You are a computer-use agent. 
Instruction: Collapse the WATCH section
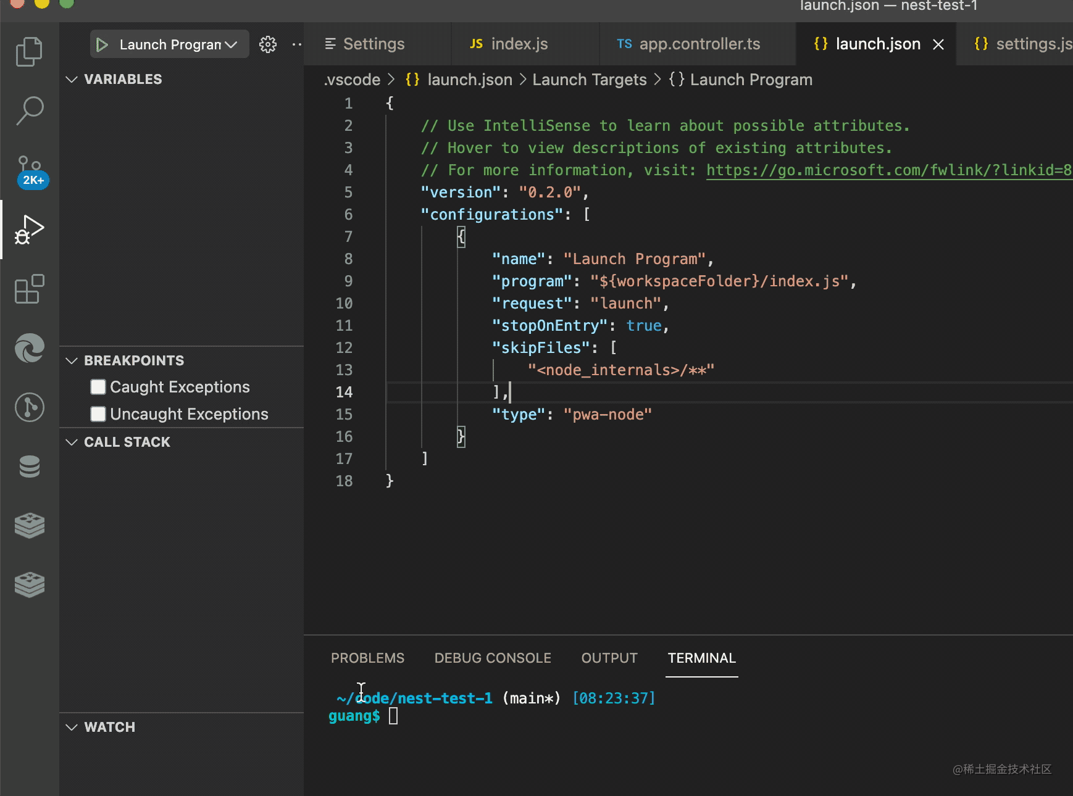click(x=72, y=728)
